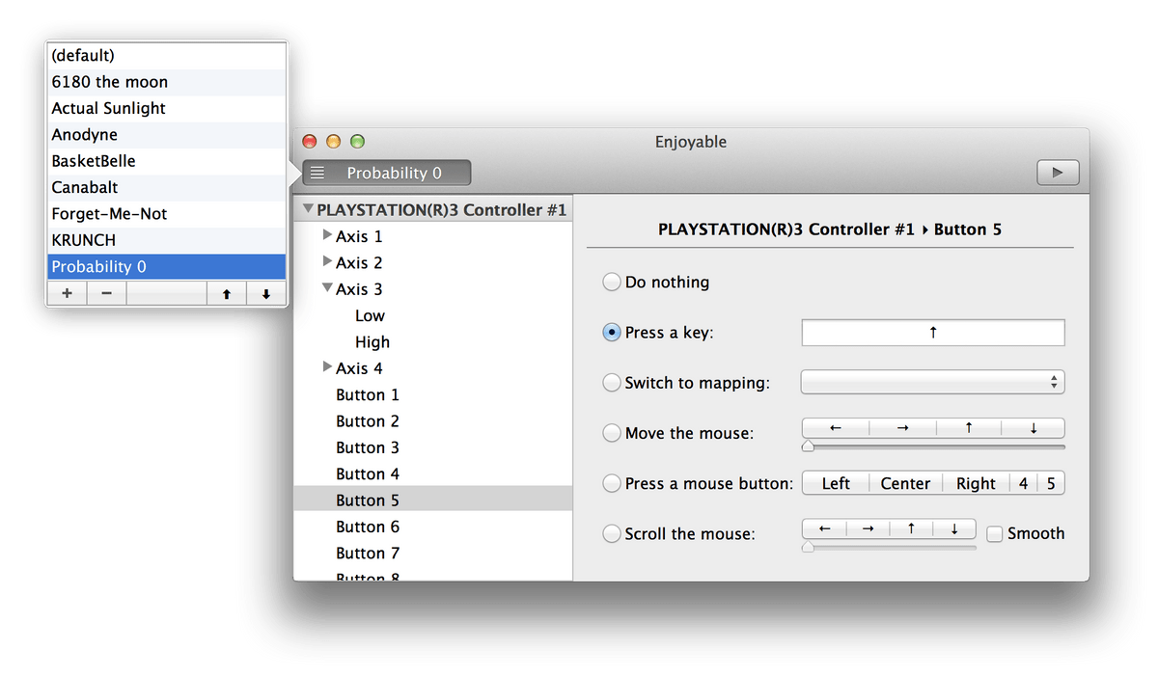
Task: Expand the Axis 2 disclosure triangle
Action: pyautogui.click(x=328, y=261)
